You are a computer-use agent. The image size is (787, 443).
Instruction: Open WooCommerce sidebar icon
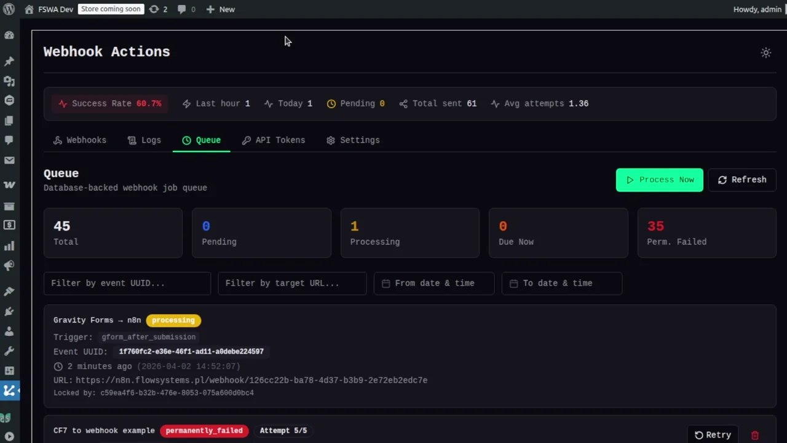(9, 185)
